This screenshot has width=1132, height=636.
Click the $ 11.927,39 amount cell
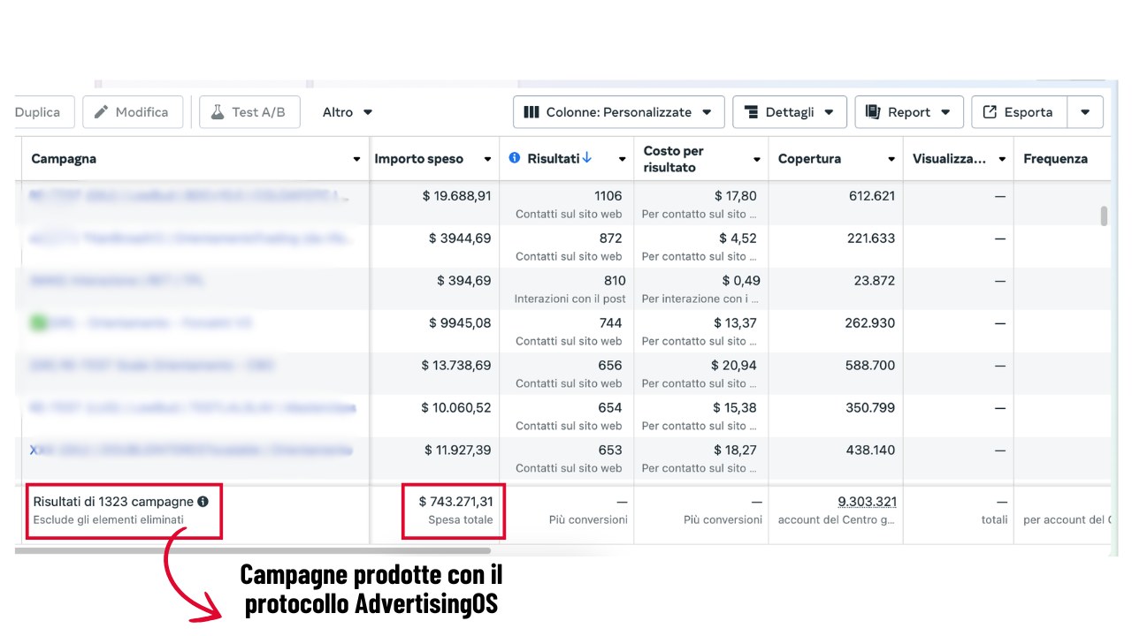457,450
